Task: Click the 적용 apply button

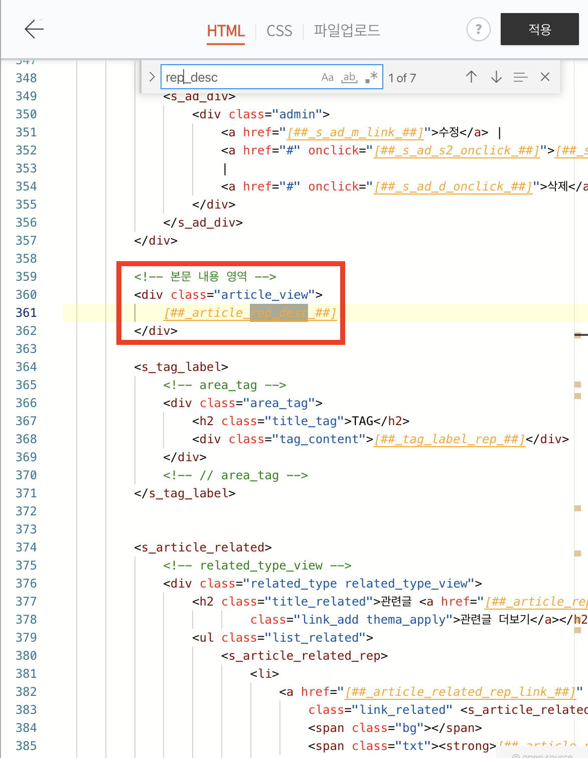Action: coord(540,29)
